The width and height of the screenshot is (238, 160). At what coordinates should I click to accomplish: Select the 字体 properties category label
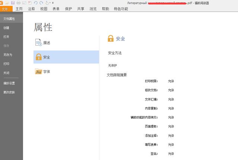(46, 72)
